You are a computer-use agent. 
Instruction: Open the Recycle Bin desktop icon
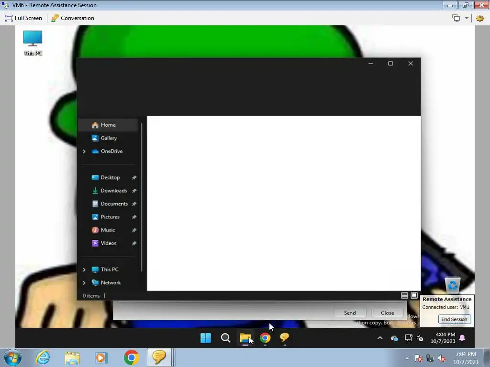[453, 285]
